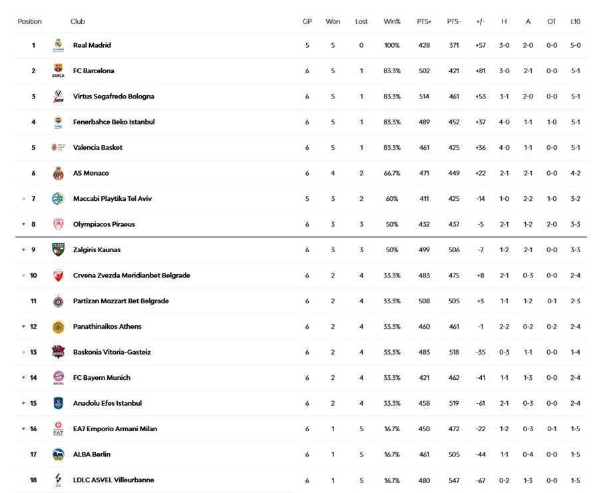Click the Real Madrid club logo

[x=58, y=45]
